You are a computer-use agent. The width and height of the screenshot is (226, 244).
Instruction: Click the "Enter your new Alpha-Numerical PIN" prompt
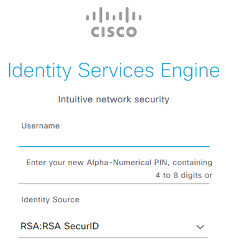(96, 163)
